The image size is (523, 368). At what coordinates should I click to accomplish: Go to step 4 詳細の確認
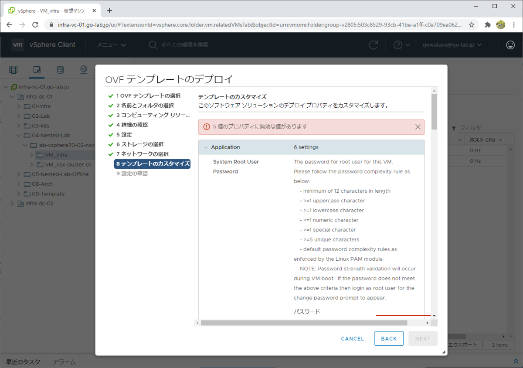(132, 125)
